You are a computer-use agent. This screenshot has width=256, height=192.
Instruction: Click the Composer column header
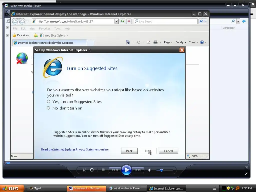[x=228, y=28]
